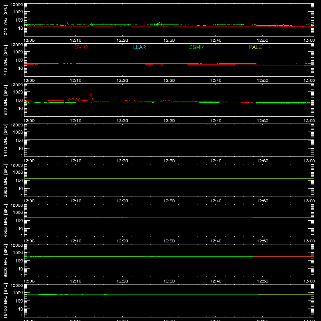
Task: Click the 12:00 time label under the 1415 MHz plot
Action: [29, 161]
